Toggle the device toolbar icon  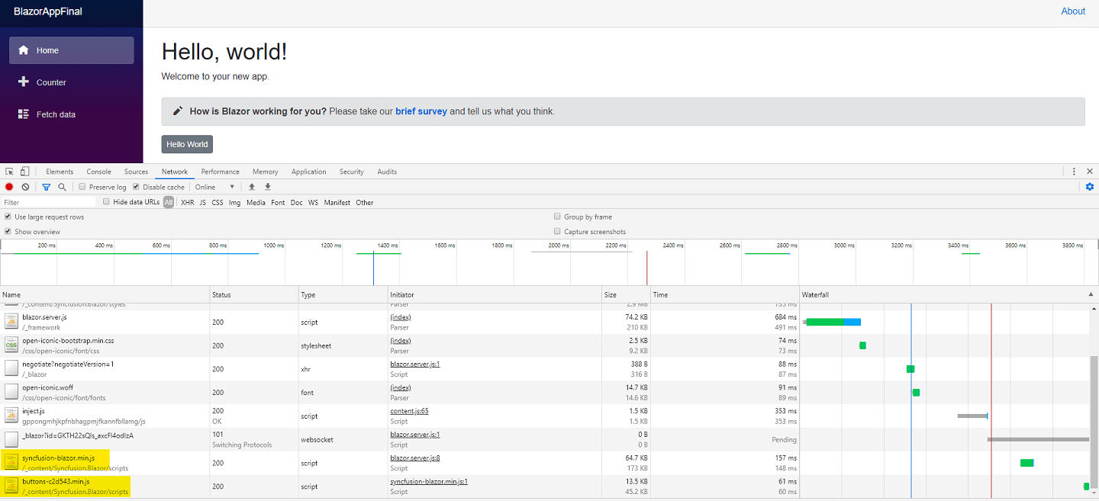[x=25, y=172]
